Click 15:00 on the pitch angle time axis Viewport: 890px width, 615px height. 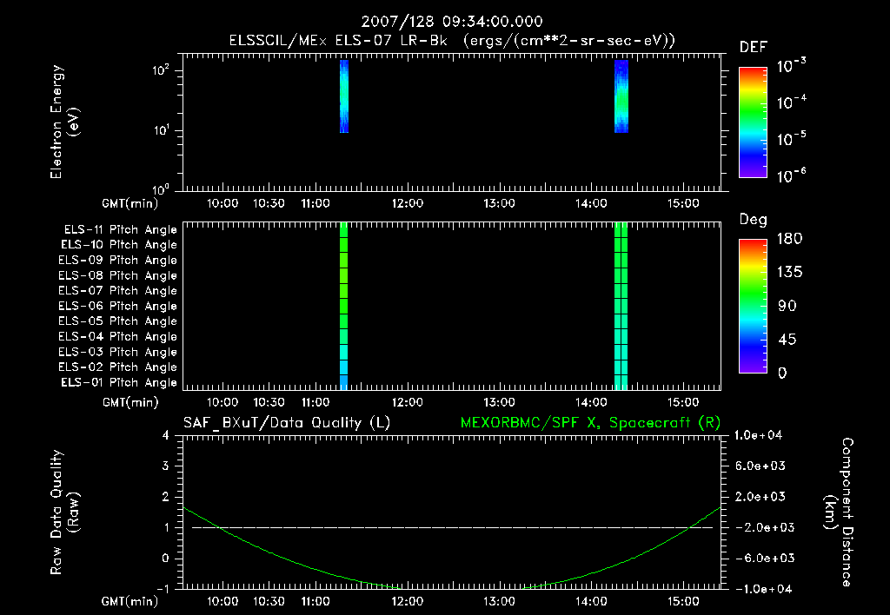point(683,402)
